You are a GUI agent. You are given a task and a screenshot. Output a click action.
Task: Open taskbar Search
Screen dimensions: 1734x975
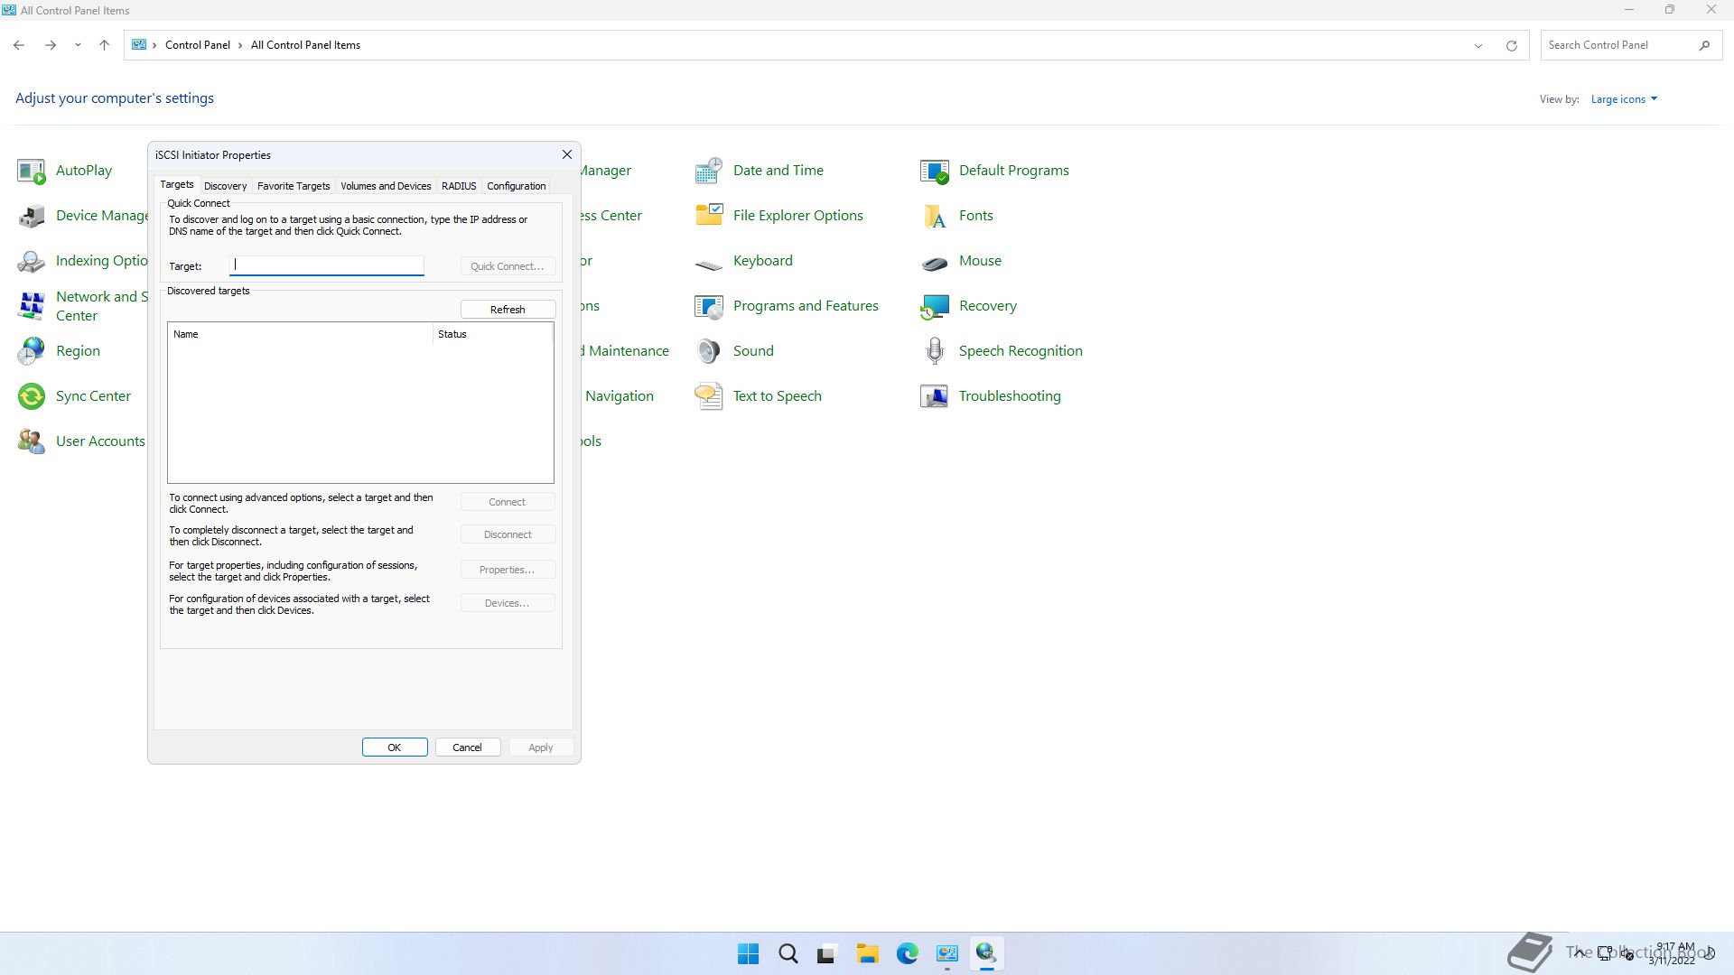coord(788,953)
